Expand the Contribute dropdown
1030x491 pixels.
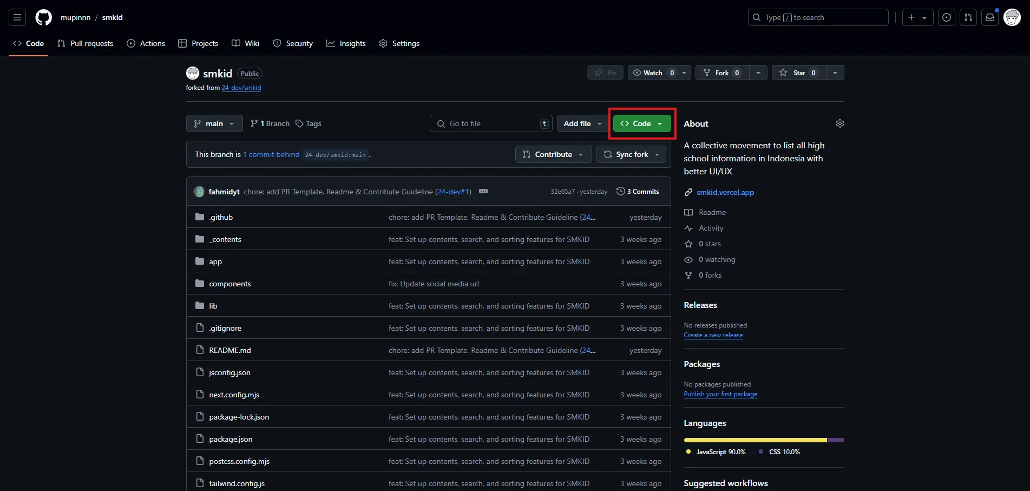(x=553, y=154)
